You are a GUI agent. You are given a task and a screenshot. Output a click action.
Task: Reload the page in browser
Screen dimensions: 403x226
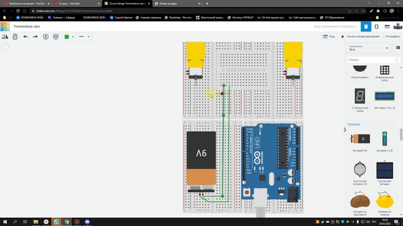click(18, 11)
